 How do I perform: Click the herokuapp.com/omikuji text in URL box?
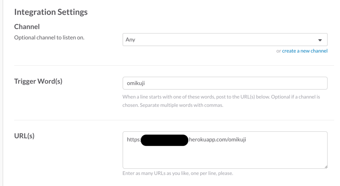click(x=217, y=139)
